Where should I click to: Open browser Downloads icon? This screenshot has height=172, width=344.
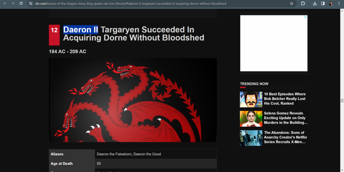click(315, 4)
